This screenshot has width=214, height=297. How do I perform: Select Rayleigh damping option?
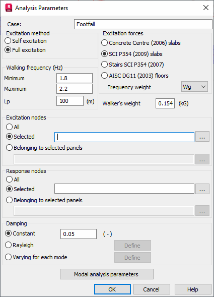pos(19,245)
